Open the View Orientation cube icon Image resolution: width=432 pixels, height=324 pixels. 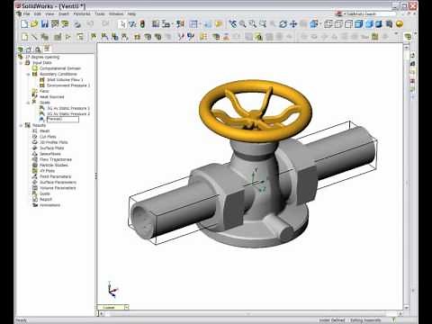click(x=314, y=24)
